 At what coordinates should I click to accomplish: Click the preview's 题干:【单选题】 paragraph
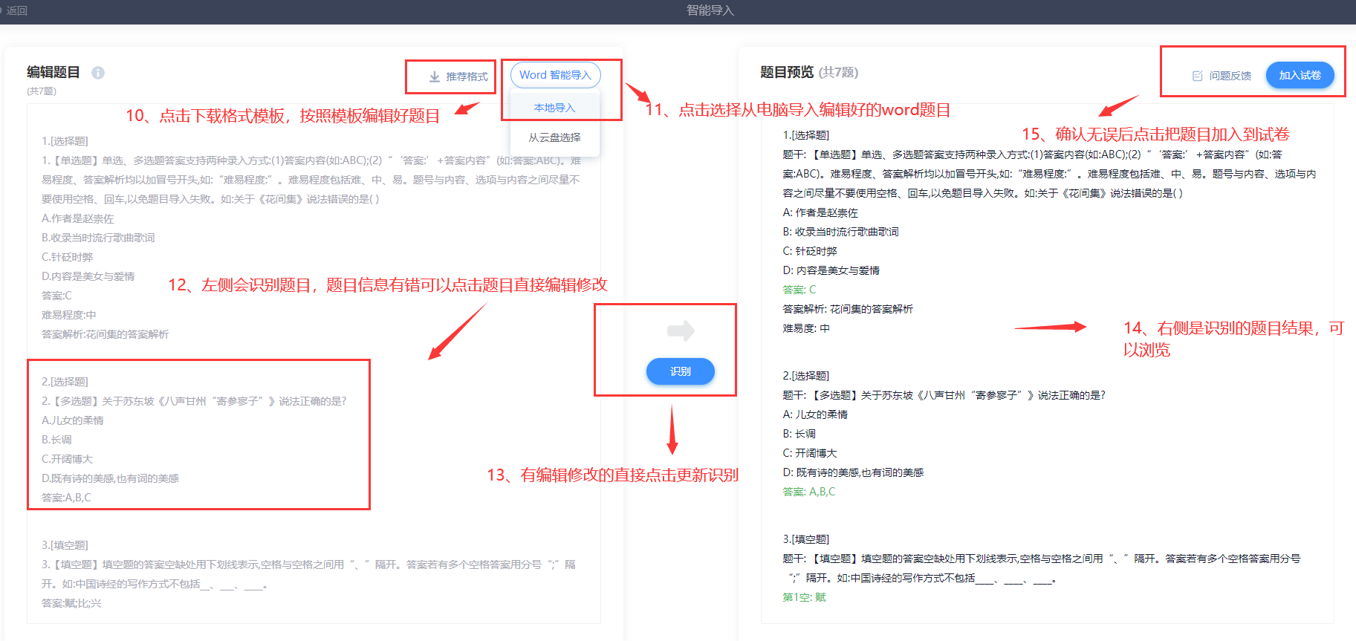1050,174
